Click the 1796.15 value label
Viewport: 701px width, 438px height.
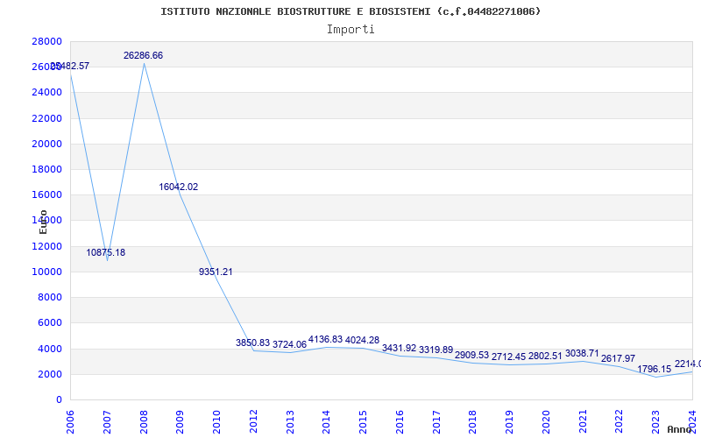pos(655,369)
